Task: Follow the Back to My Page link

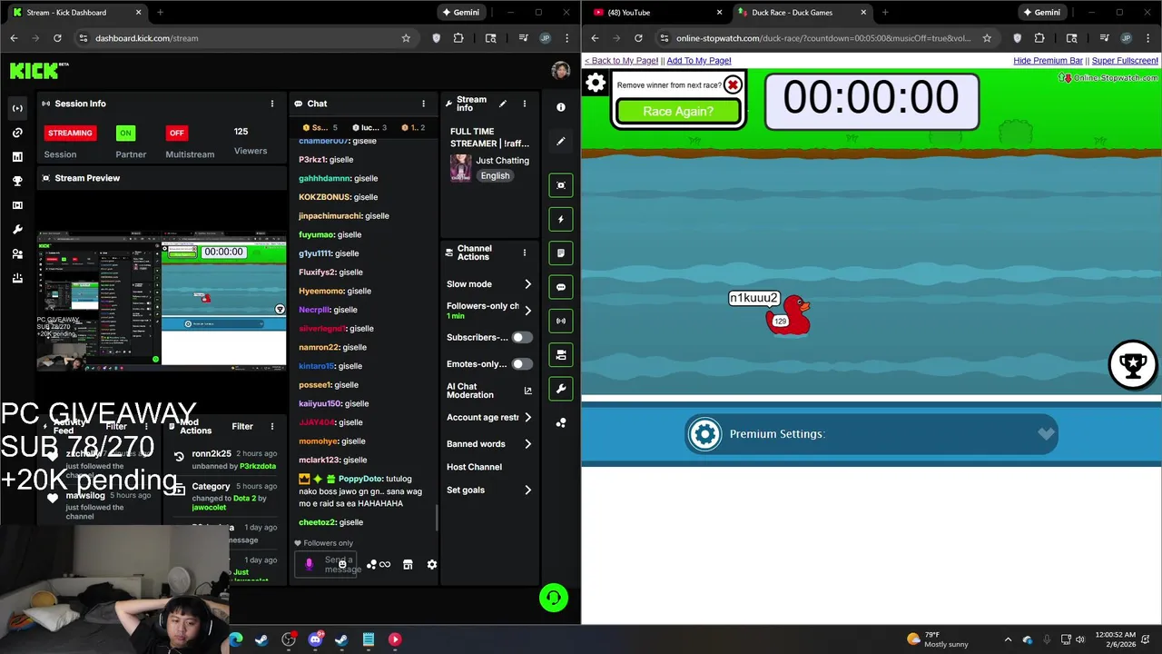Action: [x=621, y=61]
